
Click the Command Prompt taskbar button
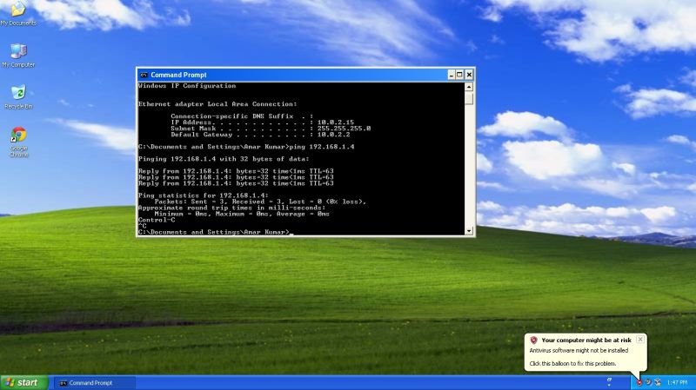[x=94, y=383]
